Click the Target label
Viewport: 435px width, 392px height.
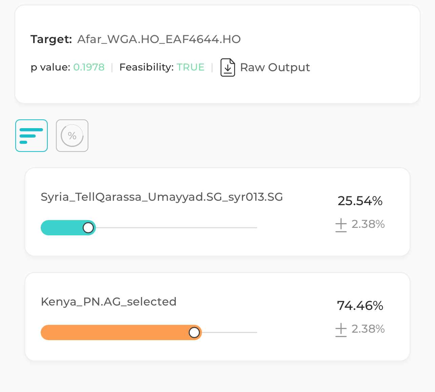[51, 39]
